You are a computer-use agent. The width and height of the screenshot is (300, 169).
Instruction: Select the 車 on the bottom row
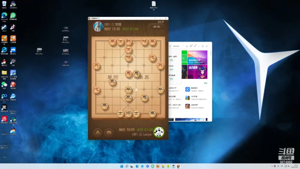click(152, 113)
